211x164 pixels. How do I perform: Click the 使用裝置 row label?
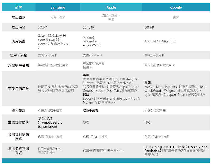[x=18, y=41]
